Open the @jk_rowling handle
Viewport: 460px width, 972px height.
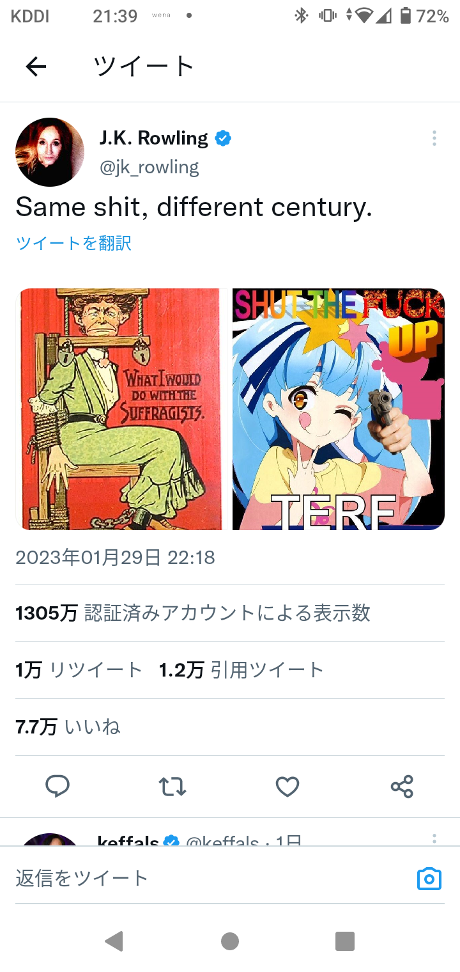tap(149, 168)
